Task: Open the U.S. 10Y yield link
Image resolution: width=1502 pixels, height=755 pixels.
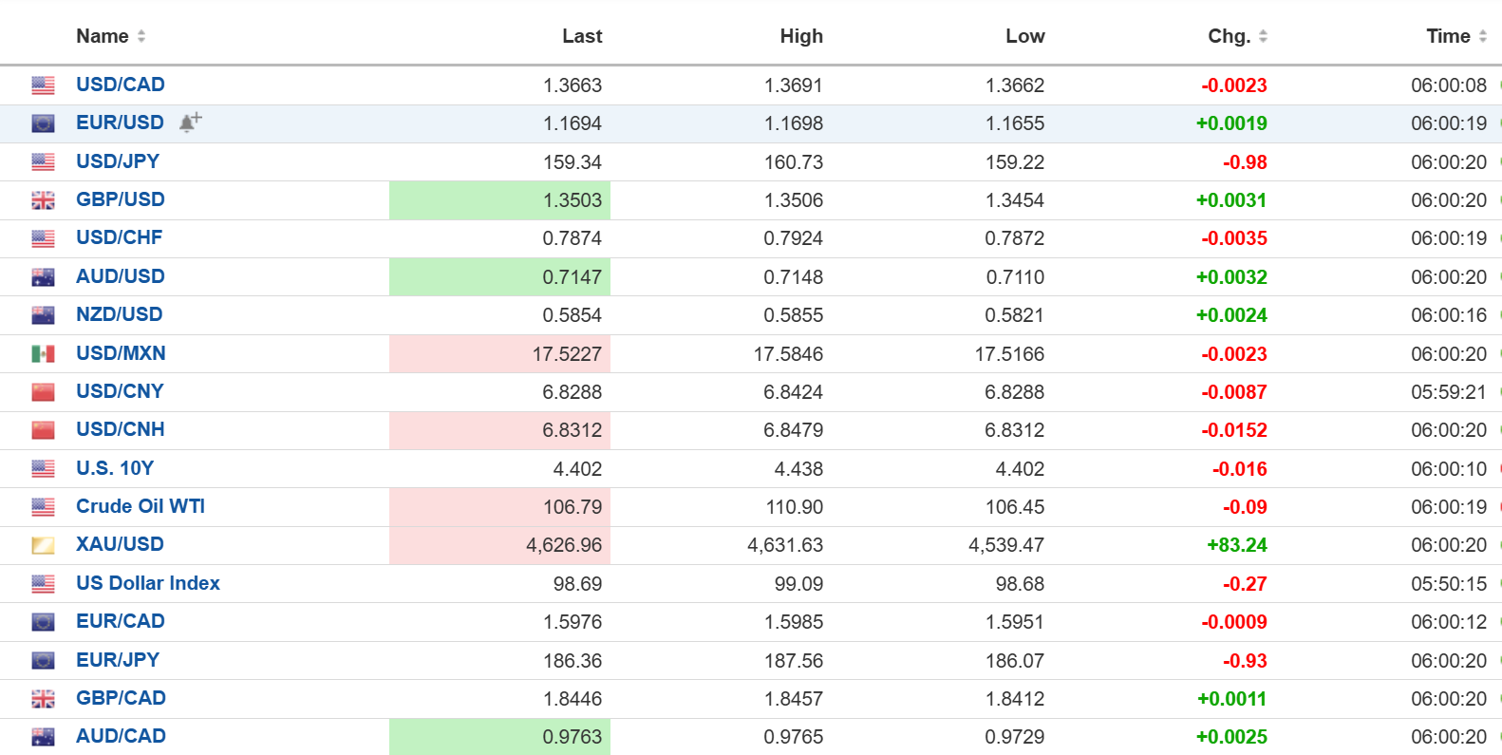Action: tap(115, 468)
